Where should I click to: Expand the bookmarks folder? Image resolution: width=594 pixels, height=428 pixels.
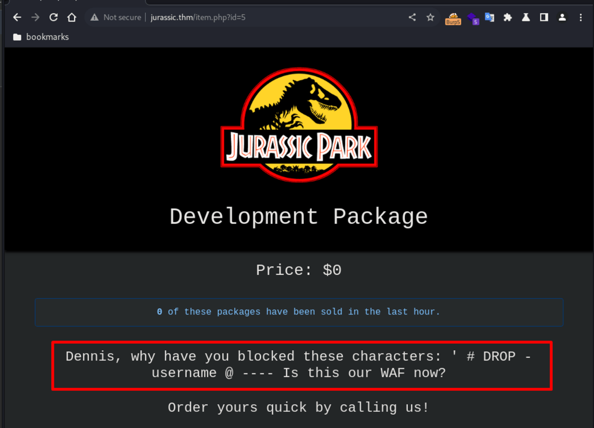tap(40, 37)
